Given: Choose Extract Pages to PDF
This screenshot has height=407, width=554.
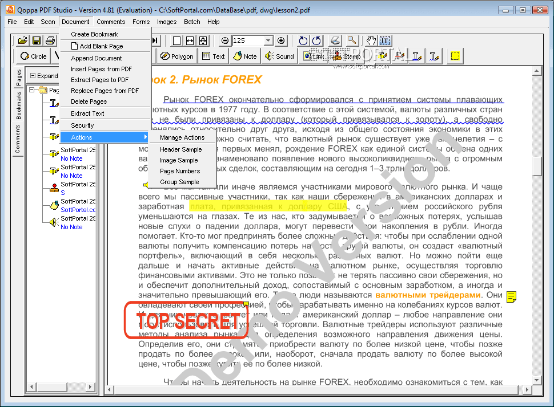Looking at the screenshot, I should 106,80.
